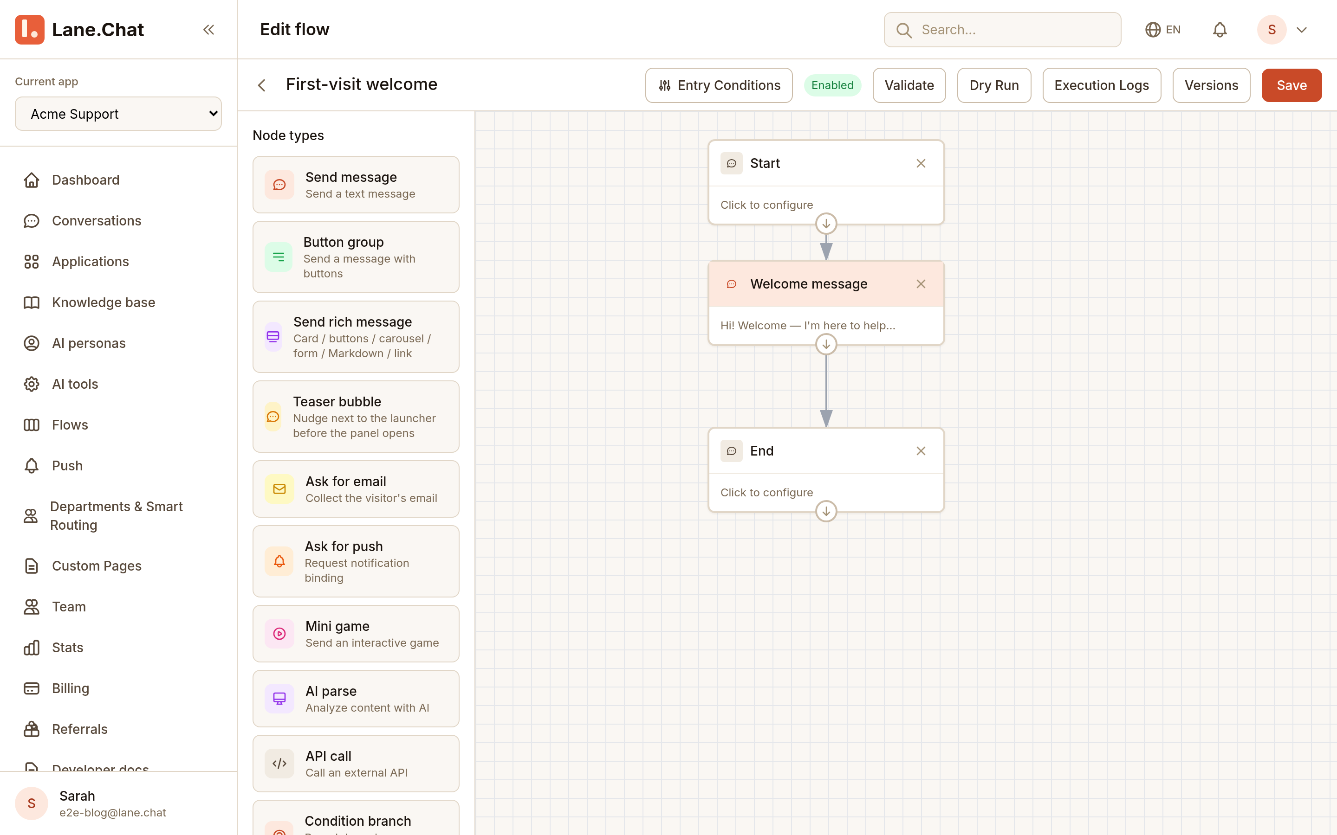Click the Validate button
Image resolution: width=1337 pixels, height=835 pixels.
pos(909,86)
